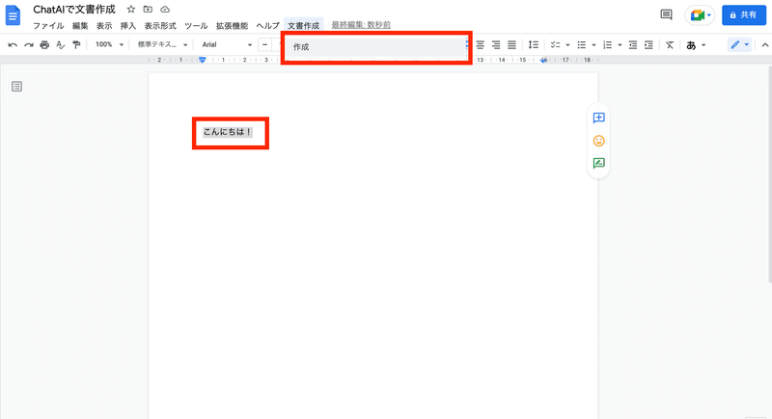Expand the numbered list style arrow

[620, 45]
